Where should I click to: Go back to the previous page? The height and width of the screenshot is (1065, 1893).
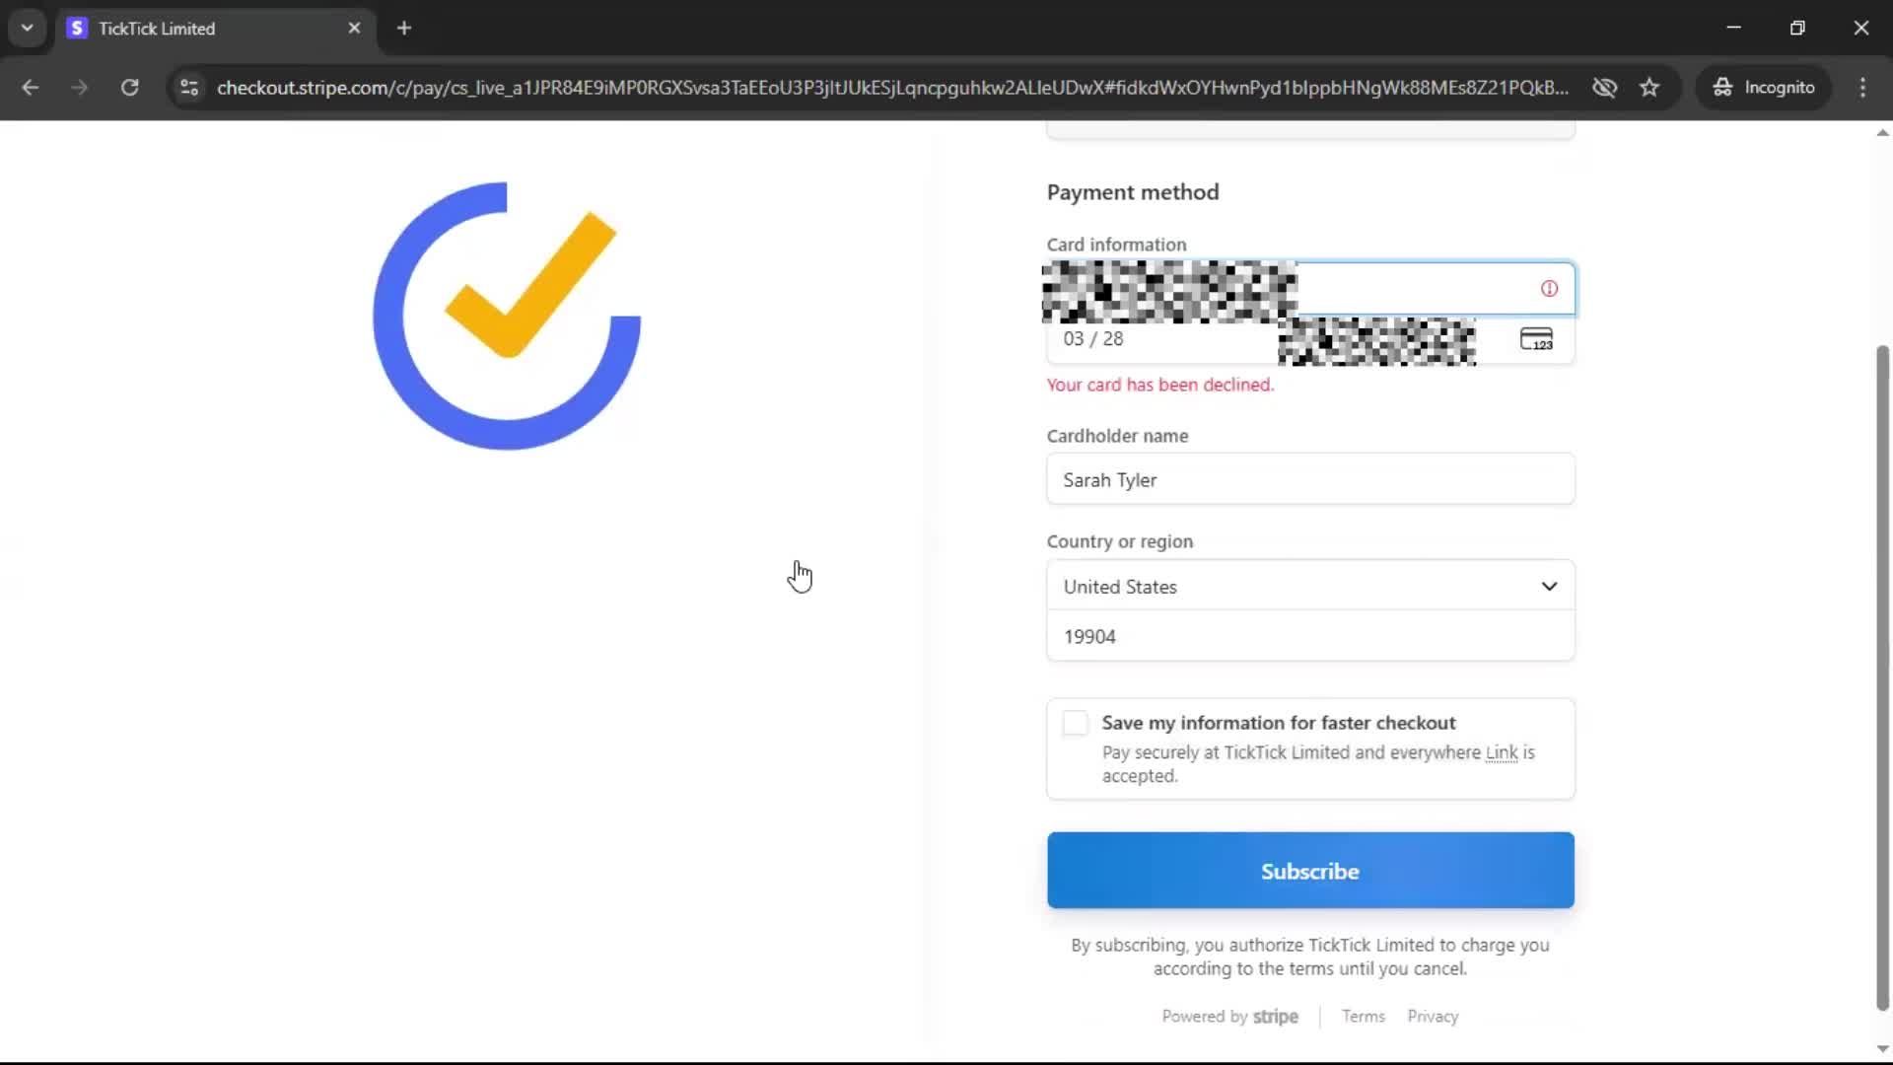[31, 88]
